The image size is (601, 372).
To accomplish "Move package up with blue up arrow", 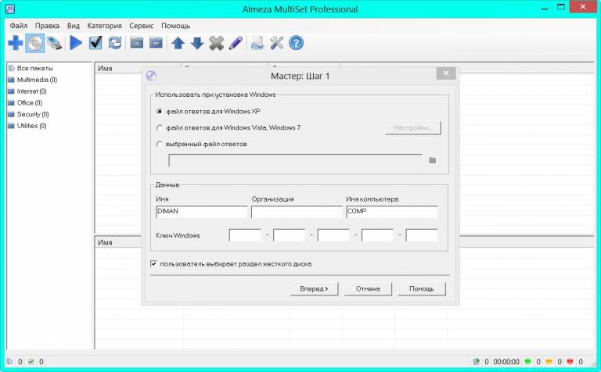I will [178, 43].
